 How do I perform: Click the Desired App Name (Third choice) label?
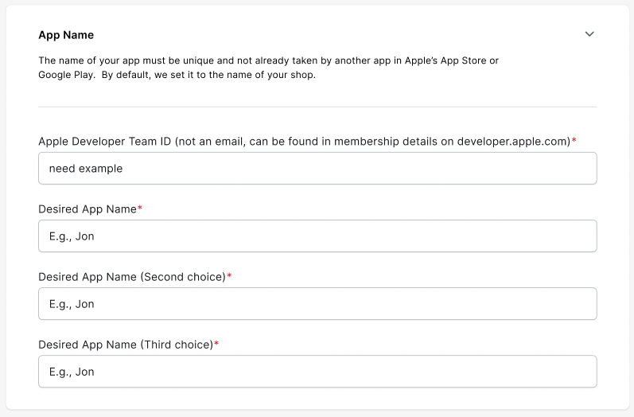click(126, 345)
